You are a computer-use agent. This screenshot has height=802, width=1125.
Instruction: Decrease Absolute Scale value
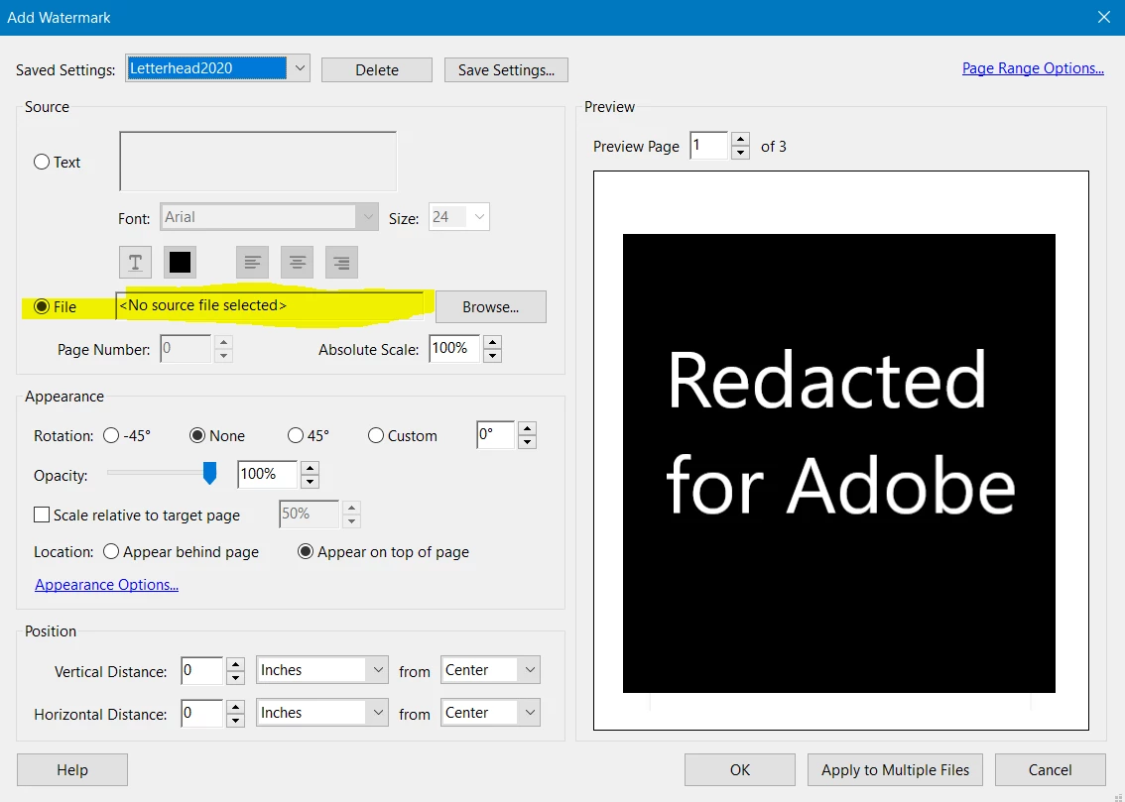(x=492, y=356)
